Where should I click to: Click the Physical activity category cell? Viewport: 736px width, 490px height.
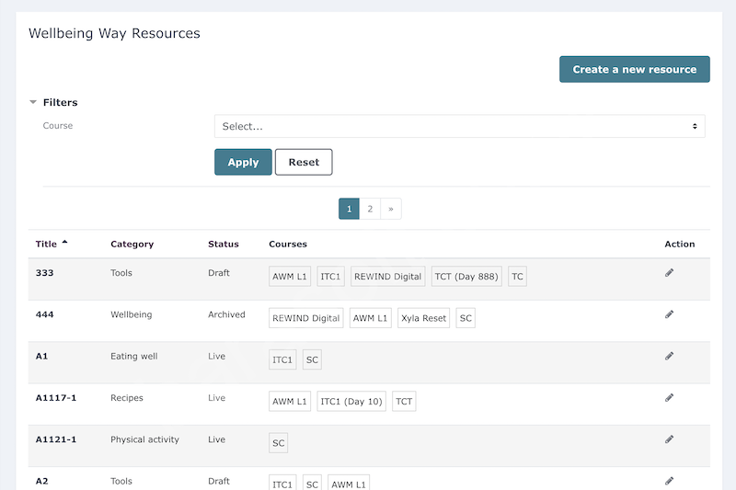144,439
